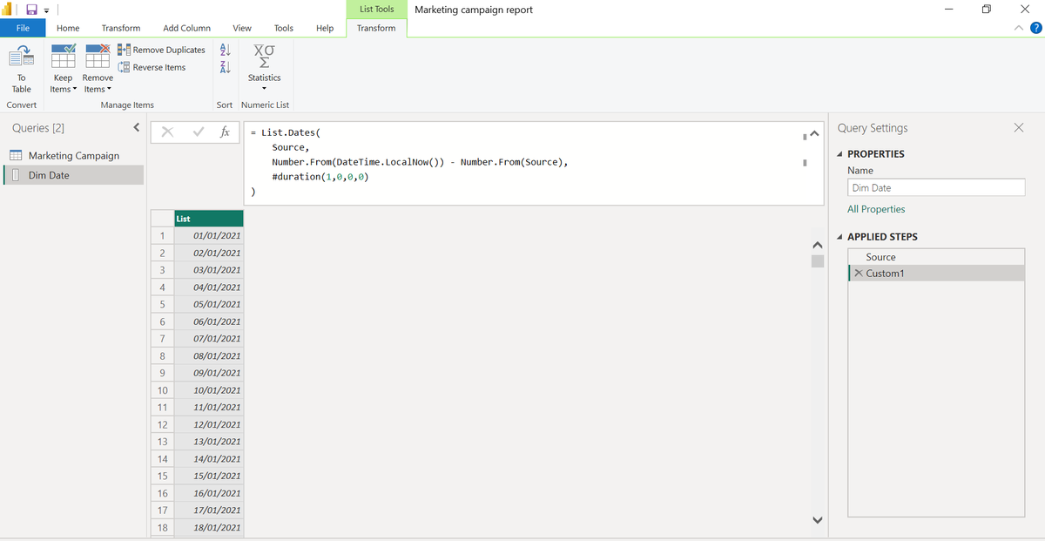Switch to Home ribbon tab
Screen dimensions: 1045x541
pyautogui.click(x=68, y=28)
